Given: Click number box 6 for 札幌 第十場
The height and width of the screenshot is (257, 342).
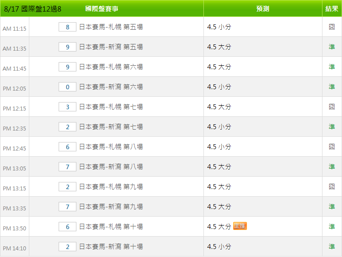Looking at the screenshot, I should click(68, 227).
